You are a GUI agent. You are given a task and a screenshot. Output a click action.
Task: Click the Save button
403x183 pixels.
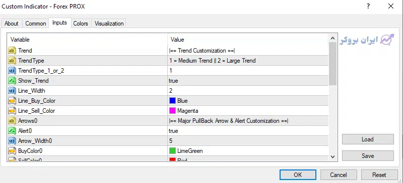(368, 155)
